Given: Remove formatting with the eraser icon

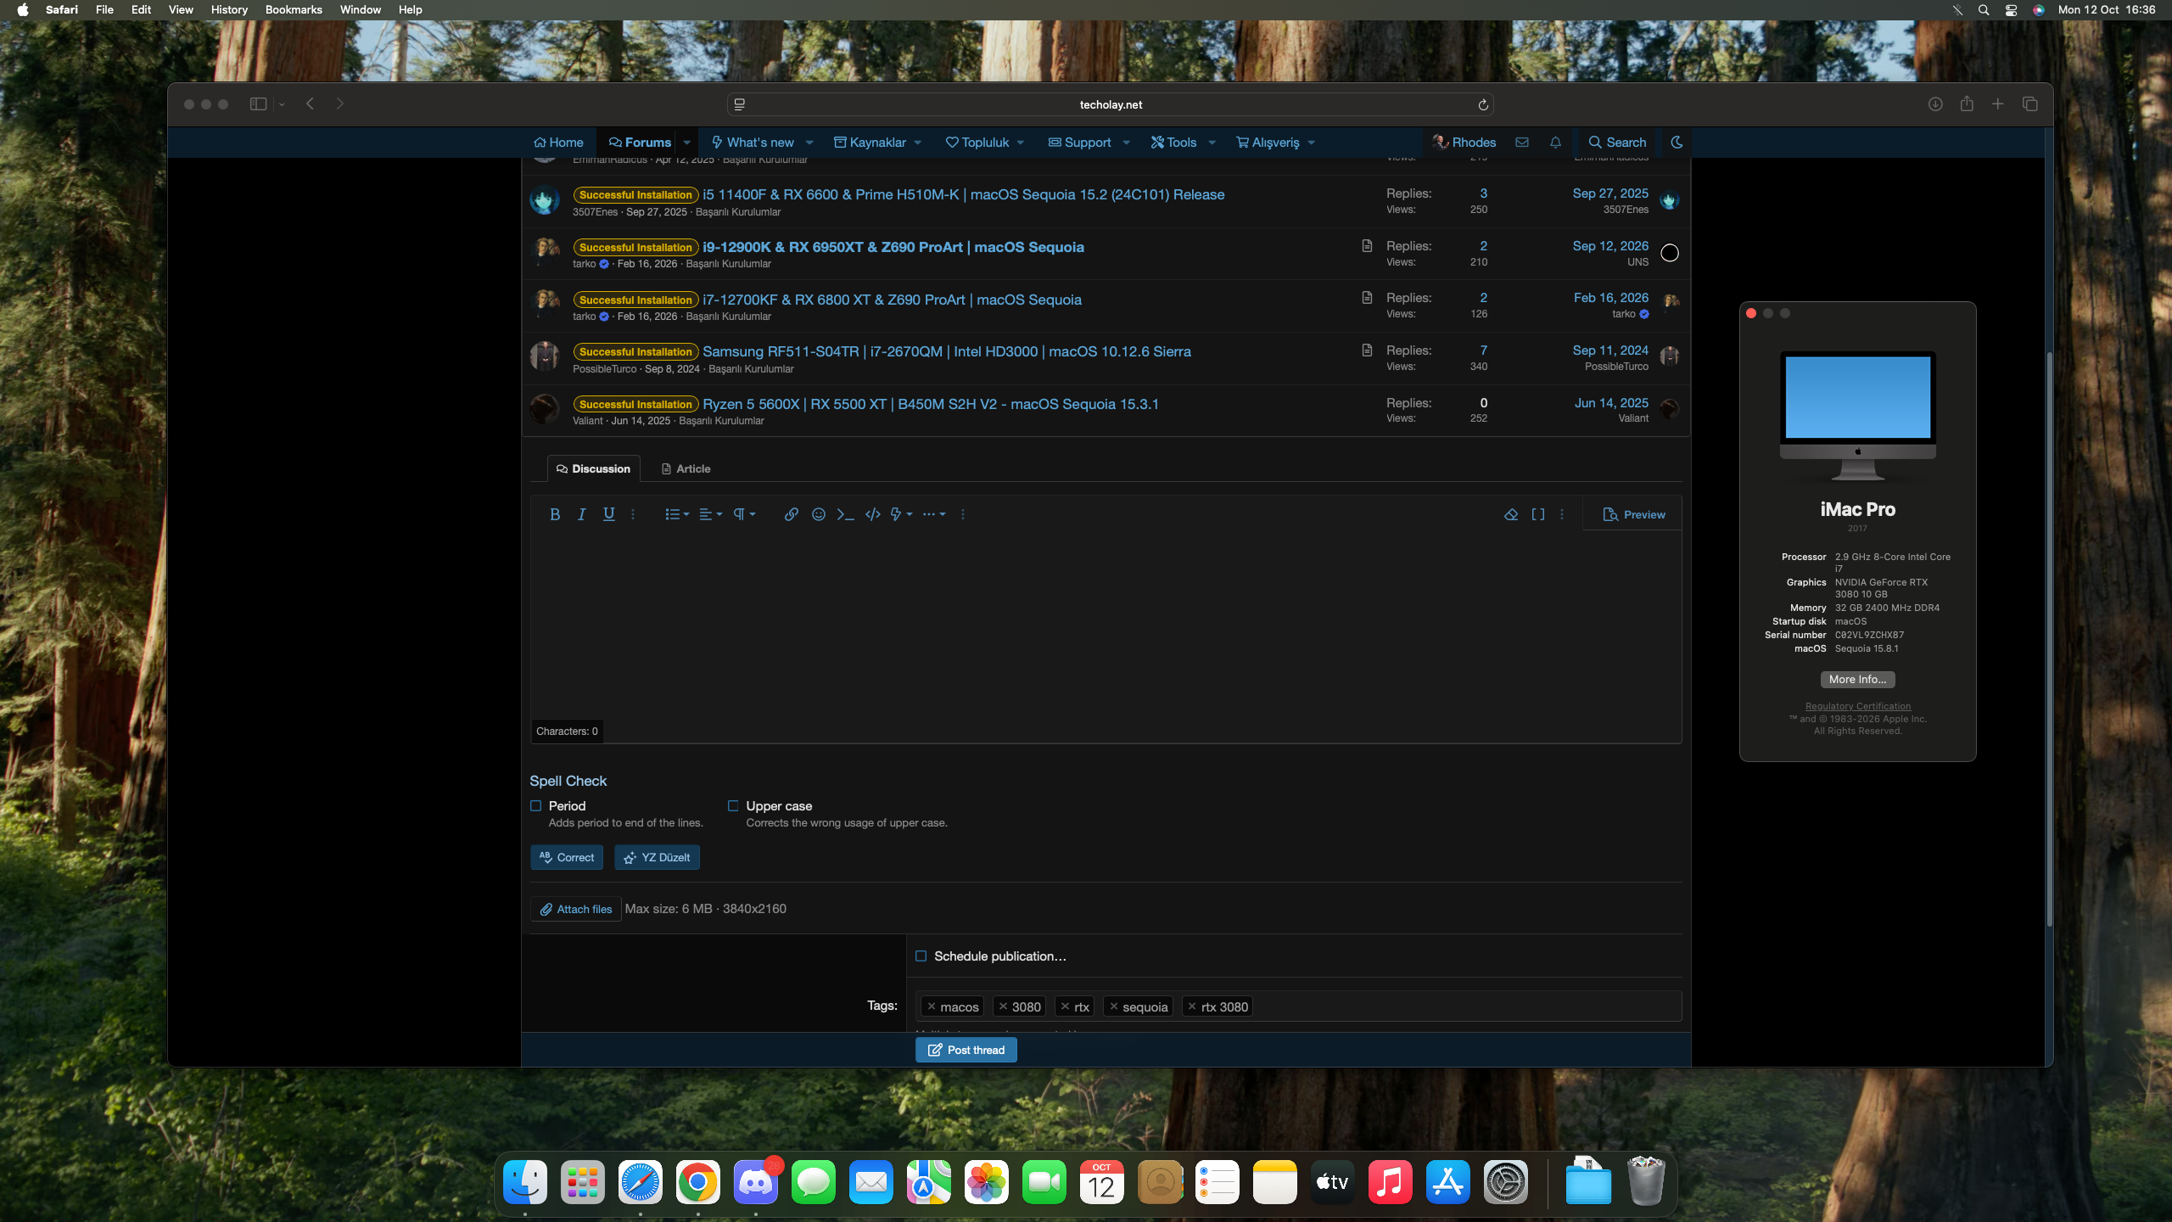Looking at the screenshot, I should click(1511, 514).
